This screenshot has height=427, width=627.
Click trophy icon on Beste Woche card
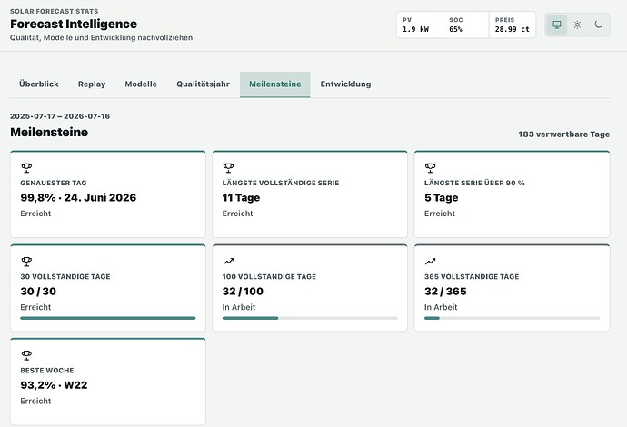coord(26,355)
